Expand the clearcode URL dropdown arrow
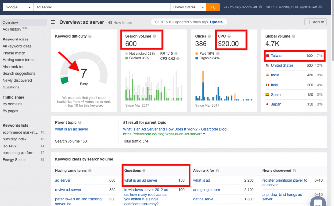This screenshot has height=206, width=334. [204, 134]
